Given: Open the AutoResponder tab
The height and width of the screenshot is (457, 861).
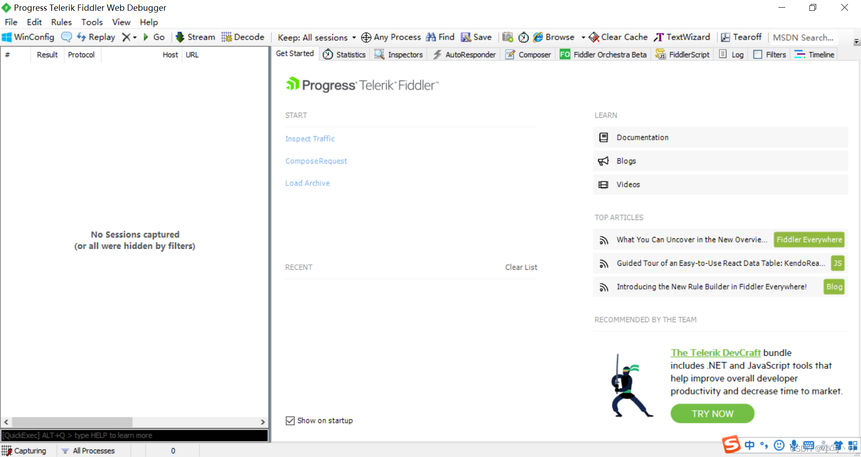Looking at the screenshot, I should click(464, 55).
